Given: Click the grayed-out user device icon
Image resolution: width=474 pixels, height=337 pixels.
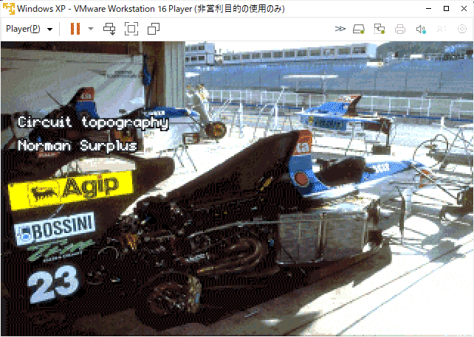Looking at the screenshot, I should point(442,29).
